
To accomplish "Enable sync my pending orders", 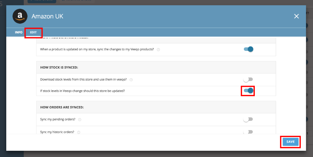I will (x=248, y=120).
